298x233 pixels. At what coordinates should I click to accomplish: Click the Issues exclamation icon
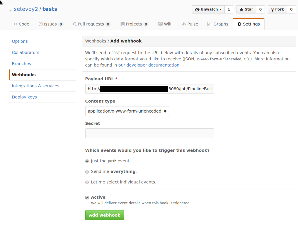click(41, 24)
